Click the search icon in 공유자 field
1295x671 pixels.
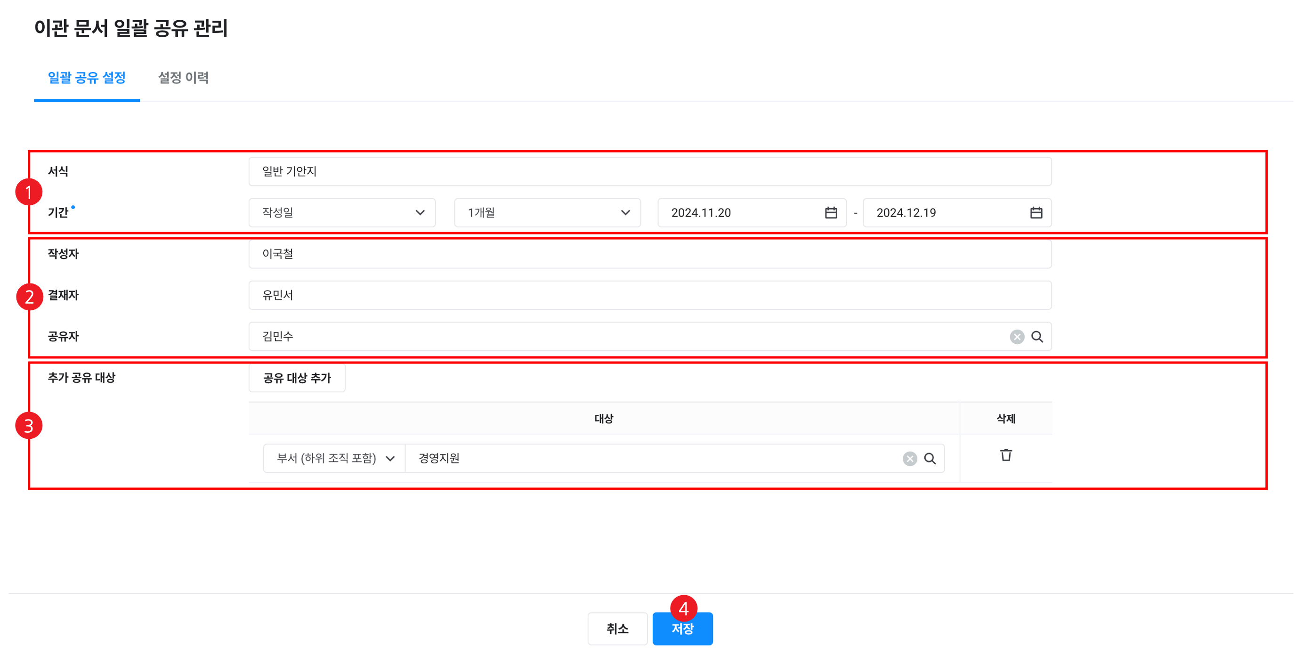click(x=1037, y=337)
